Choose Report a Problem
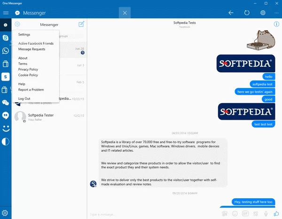The image size is (282, 219). (x=31, y=89)
